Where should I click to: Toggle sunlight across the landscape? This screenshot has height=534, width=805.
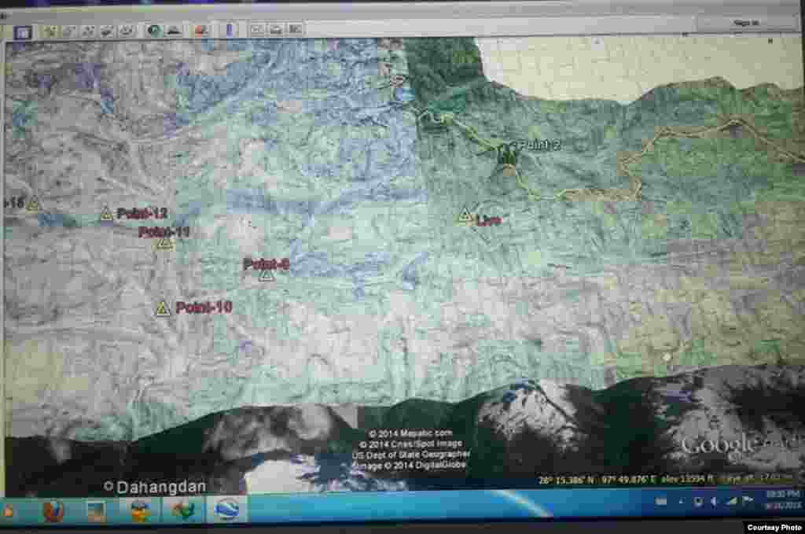click(174, 31)
